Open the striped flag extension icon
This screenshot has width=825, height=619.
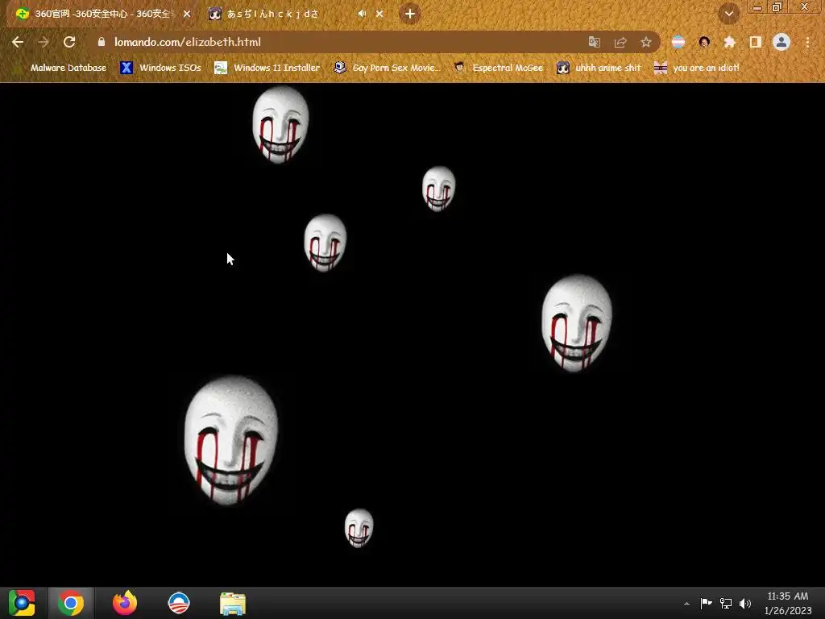[678, 42]
